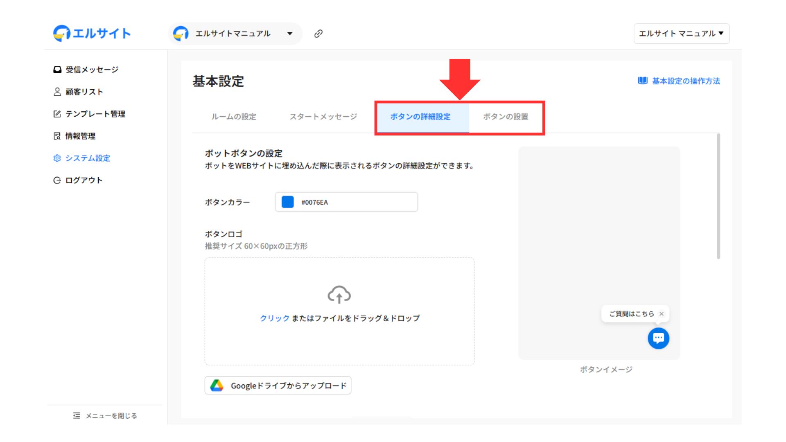
Task: Go to テンプレート管理 in sidebar
Action: pos(95,114)
